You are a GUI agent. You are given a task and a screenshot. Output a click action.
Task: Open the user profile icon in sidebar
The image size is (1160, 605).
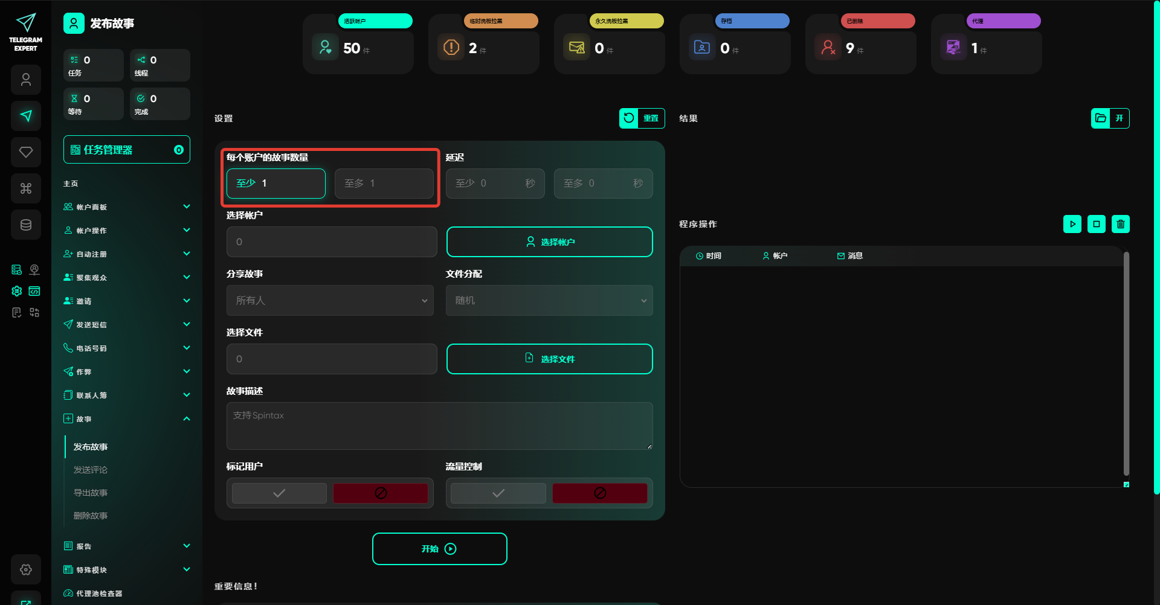coord(26,80)
